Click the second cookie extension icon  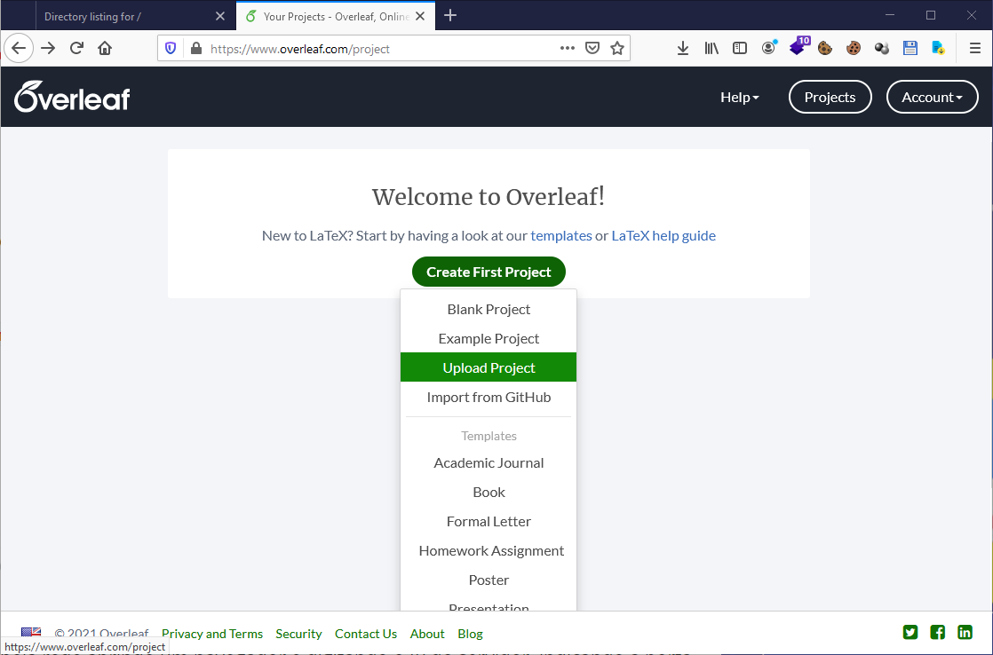pyautogui.click(x=853, y=48)
